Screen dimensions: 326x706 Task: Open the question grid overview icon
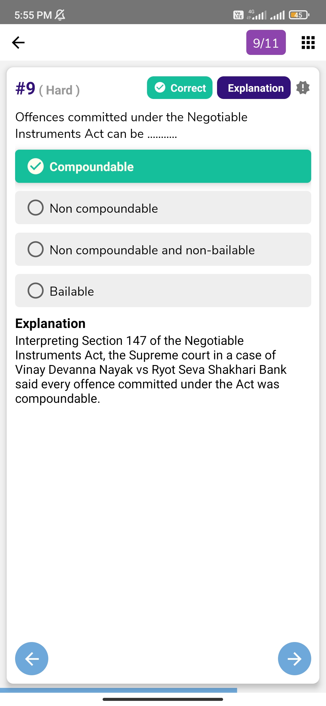tap(308, 43)
